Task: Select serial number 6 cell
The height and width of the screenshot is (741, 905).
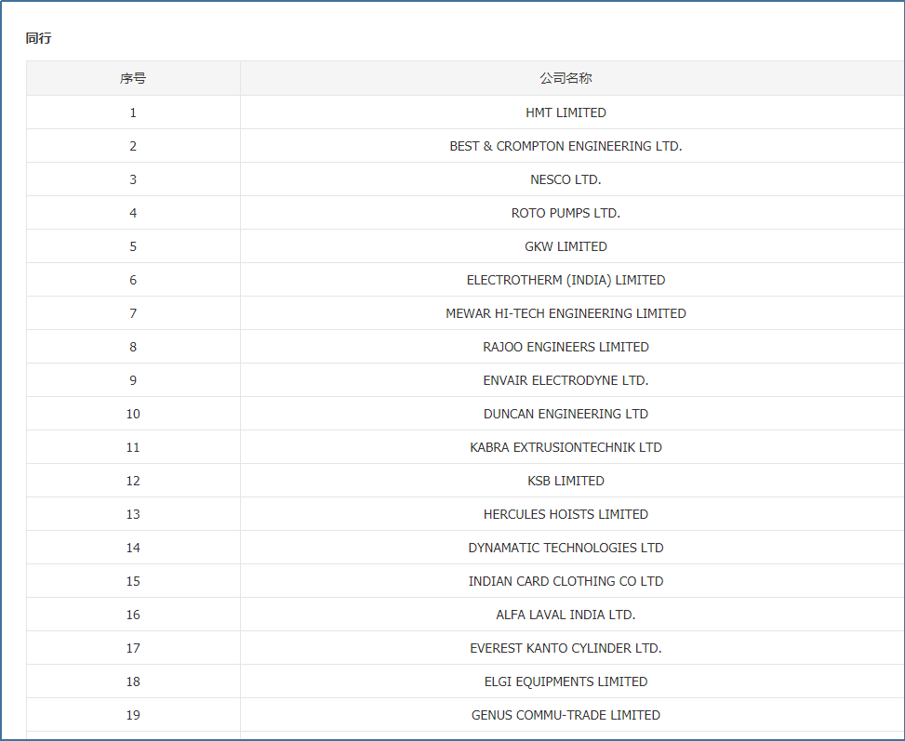Action: [133, 280]
